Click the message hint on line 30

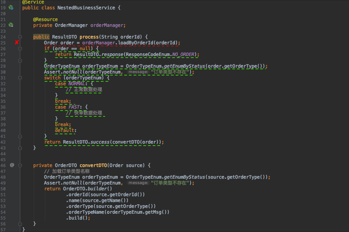tap(138, 72)
